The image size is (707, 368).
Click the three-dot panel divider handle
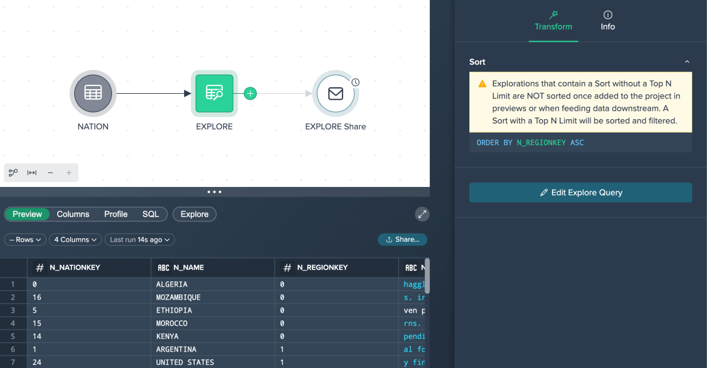pyautogui.click(x=214, y=192)
